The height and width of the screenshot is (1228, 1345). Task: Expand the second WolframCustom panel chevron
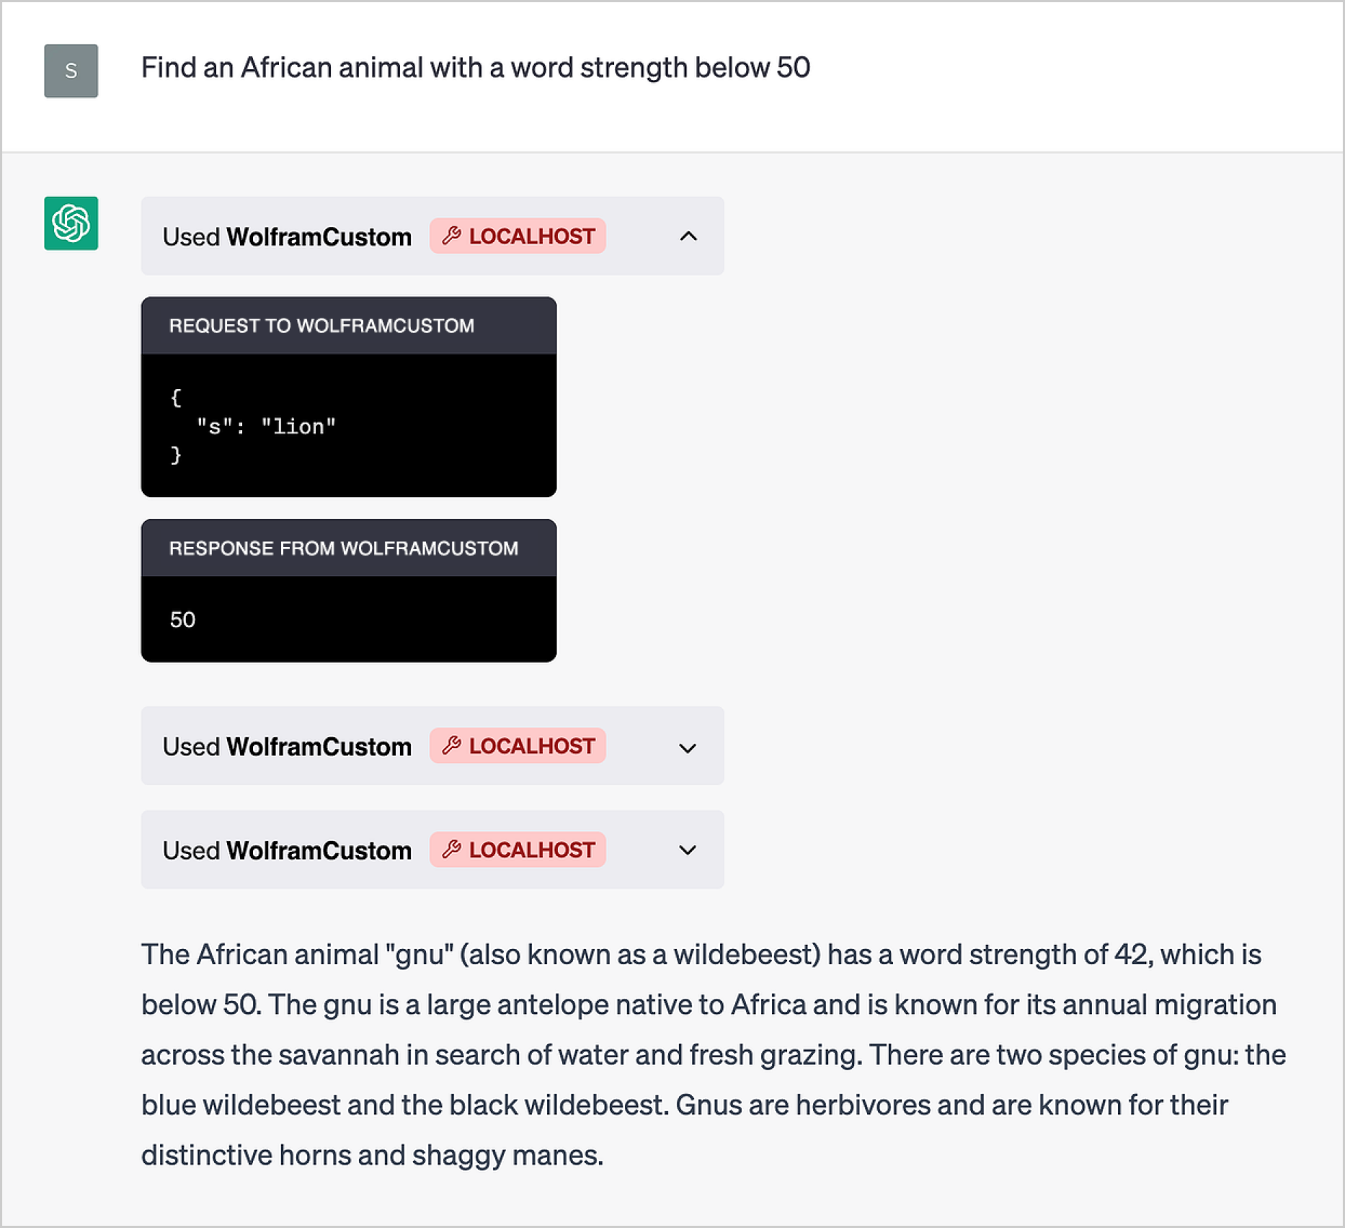[688, 748]
